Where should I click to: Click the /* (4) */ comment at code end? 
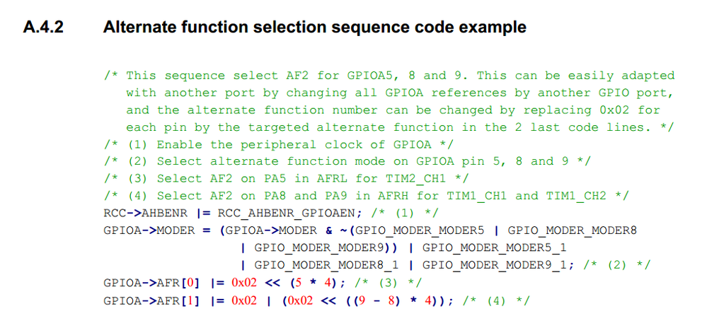pyautogui.click(x=495, y=300)
